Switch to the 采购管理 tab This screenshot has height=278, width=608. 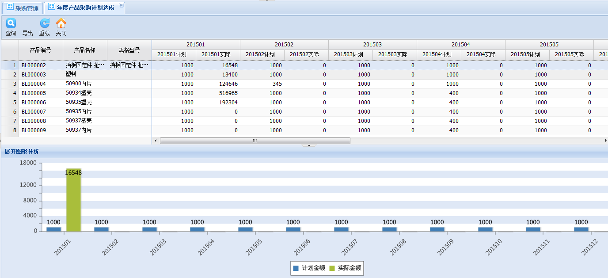pyautogui.click(x=27, y=8)
